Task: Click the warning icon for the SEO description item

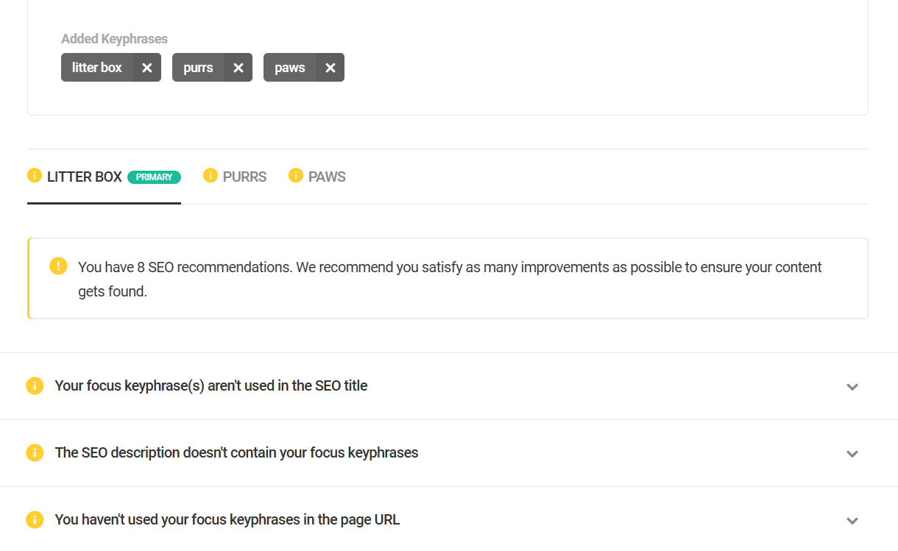Action: click(x=35, y=453)
